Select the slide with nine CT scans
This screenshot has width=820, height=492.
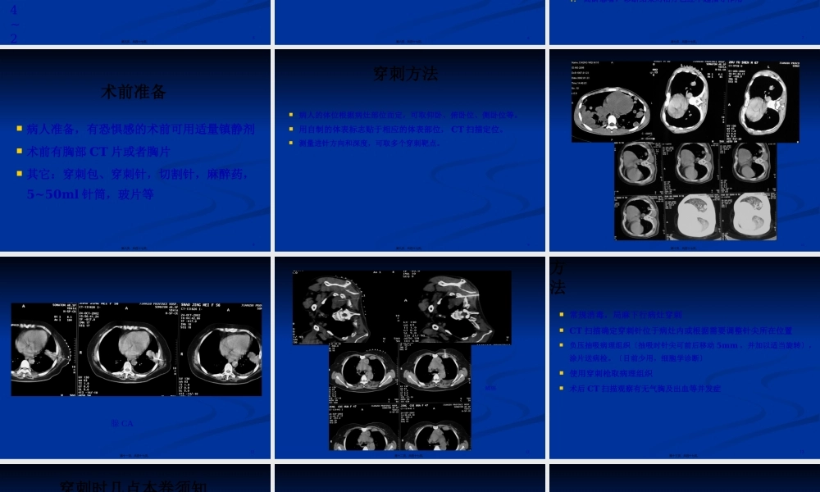(x=683, y=149)
